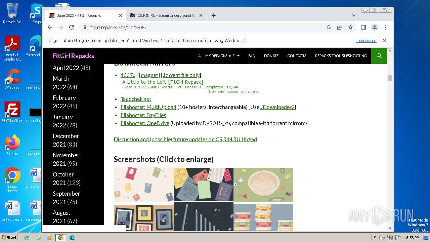Select the FileZilla Client desktop icon
The image size is (430, 242).
pos(12,112)
